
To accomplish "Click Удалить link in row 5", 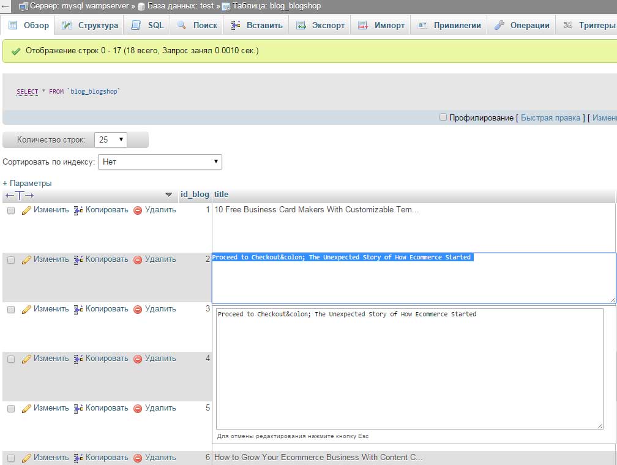I will 160,408.
